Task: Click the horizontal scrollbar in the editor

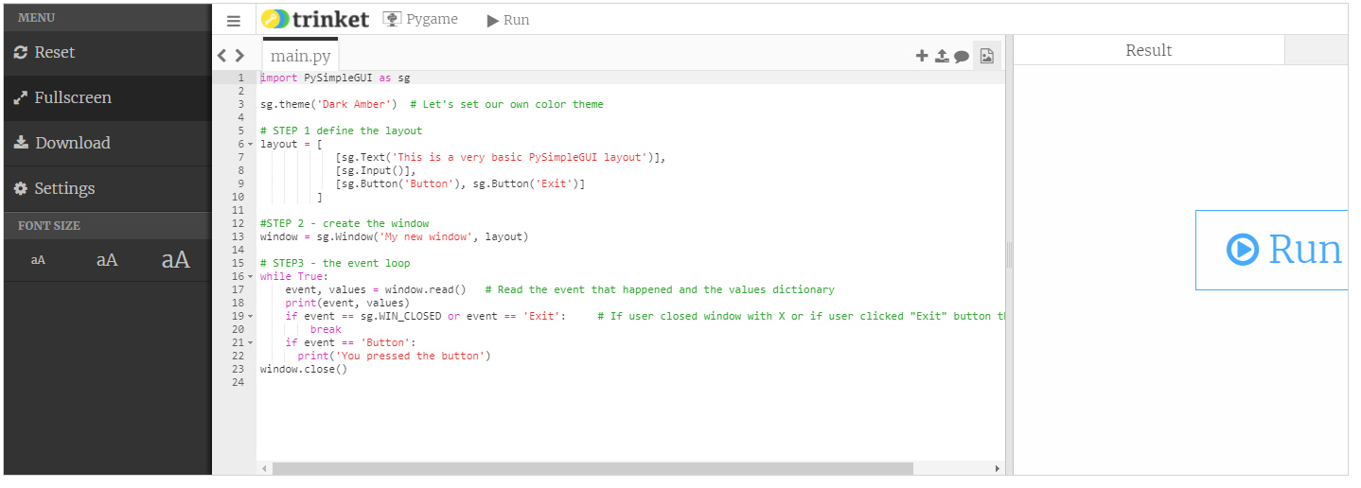Action: (592, 468)
